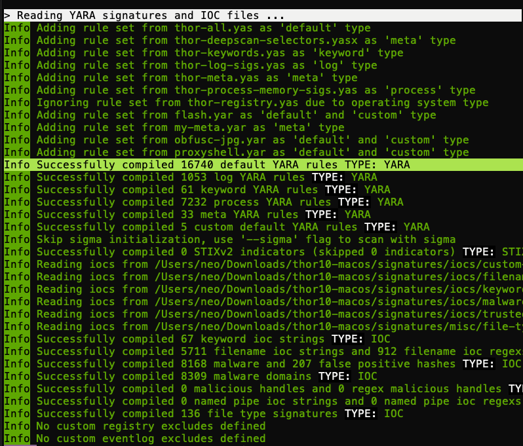Click the 136 file type signatures line
The width and height of the screenshot is (523, 446).
[220, 414]
